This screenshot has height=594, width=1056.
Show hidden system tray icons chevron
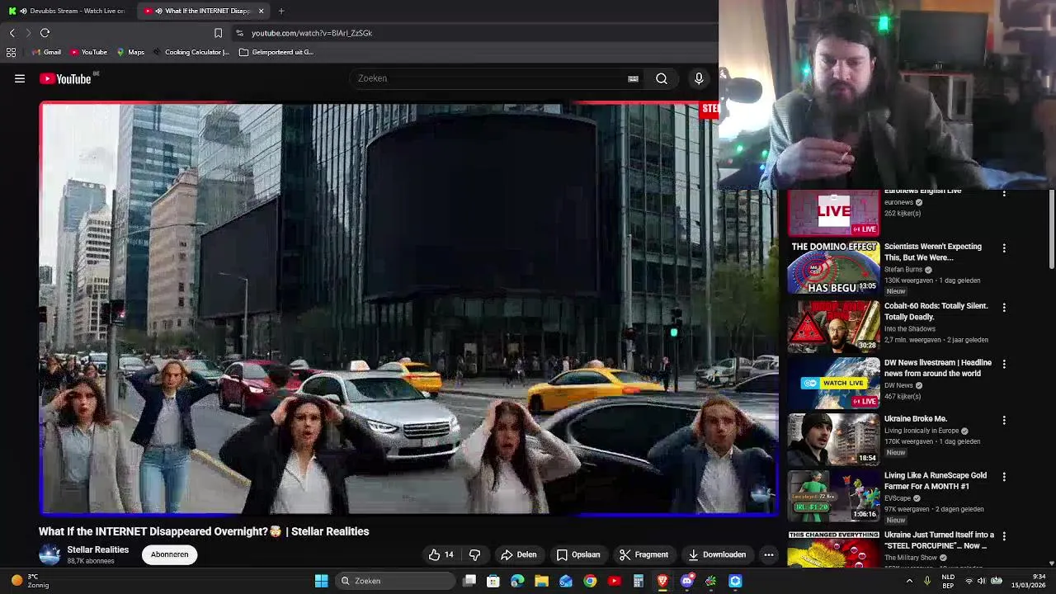pyautogui.click(x=909, y=581)
